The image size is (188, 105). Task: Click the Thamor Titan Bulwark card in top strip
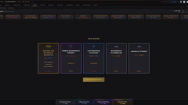click(118, 17)
